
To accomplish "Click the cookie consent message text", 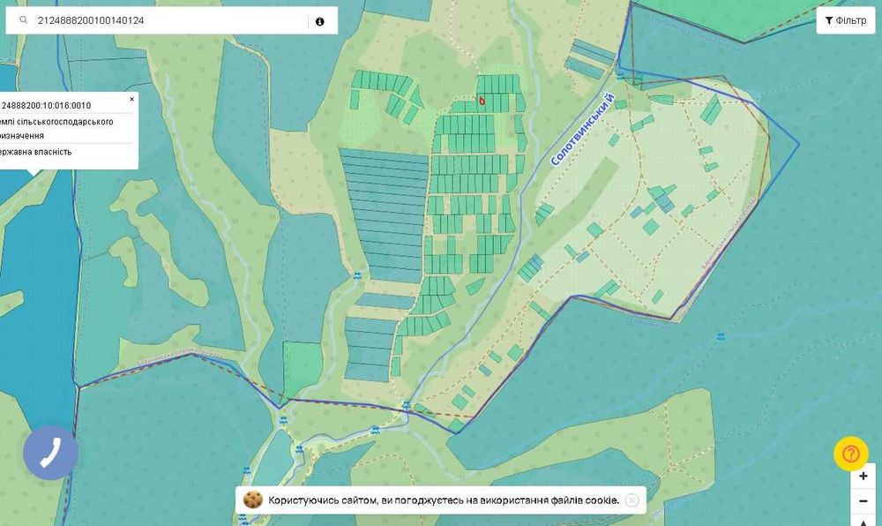I will 444,500.
